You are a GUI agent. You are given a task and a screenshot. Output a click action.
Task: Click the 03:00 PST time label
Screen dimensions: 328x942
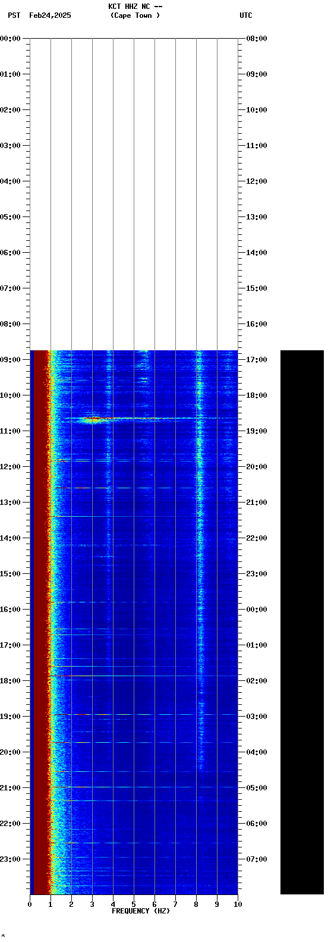(11, 146)
